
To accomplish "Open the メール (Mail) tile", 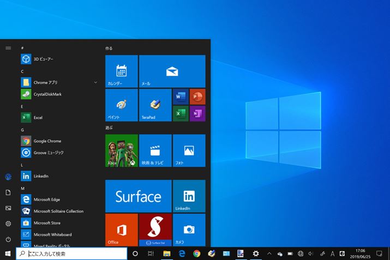I will point(172,71).
